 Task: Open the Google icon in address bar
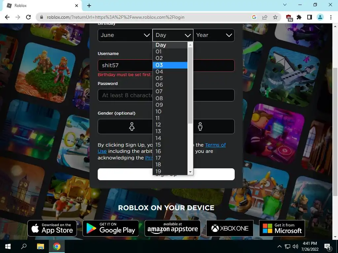(x=254, y=17)
